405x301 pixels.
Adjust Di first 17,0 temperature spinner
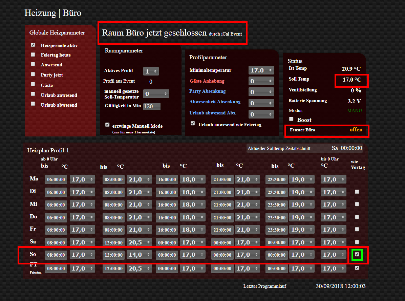(82, 192)
